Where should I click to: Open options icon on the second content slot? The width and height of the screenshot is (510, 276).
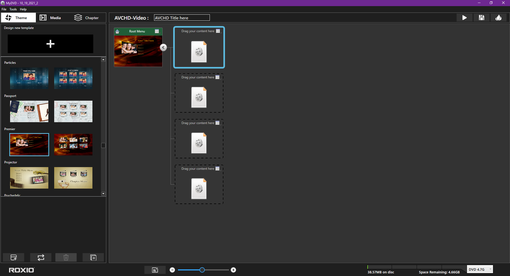pos(218,77)
